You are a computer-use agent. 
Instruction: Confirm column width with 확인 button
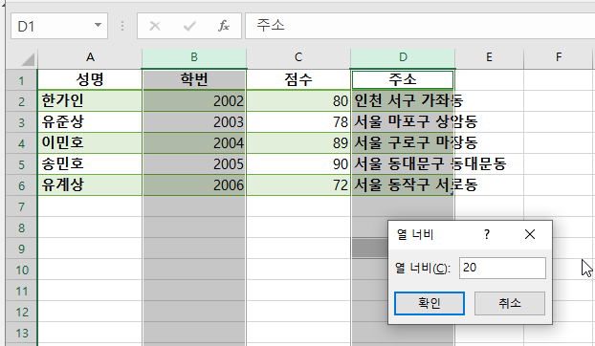430,303
